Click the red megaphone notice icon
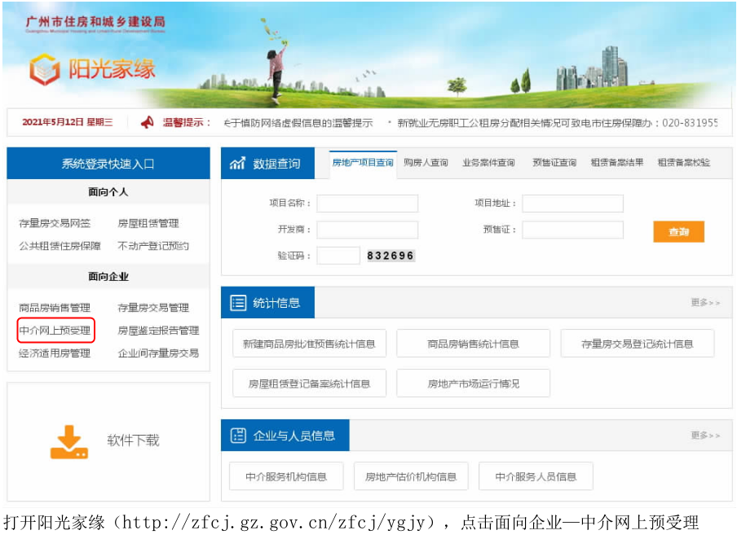The width and height of the screenshot is (737, 539). click(147, 122)
